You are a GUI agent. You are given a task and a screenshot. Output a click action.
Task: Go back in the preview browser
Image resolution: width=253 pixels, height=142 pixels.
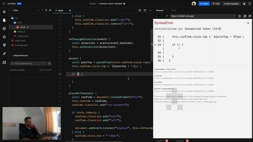point(157,16)
